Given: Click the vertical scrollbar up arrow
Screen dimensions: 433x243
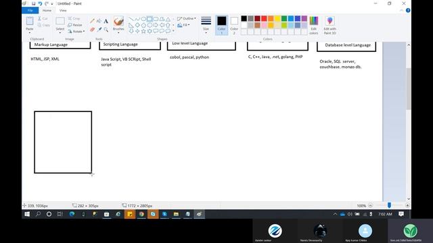Looking at the screenshot, I should coord(409,45).
